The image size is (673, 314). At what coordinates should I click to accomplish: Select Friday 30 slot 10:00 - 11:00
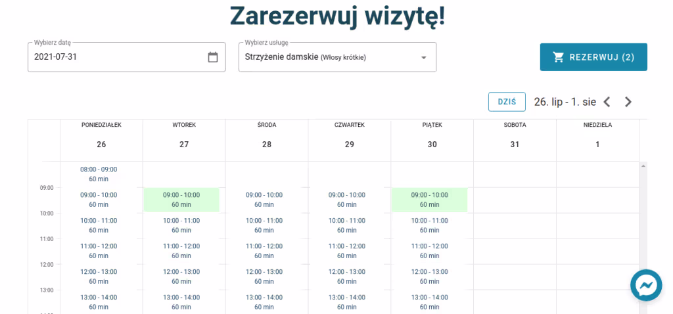[x=430, y=225]
